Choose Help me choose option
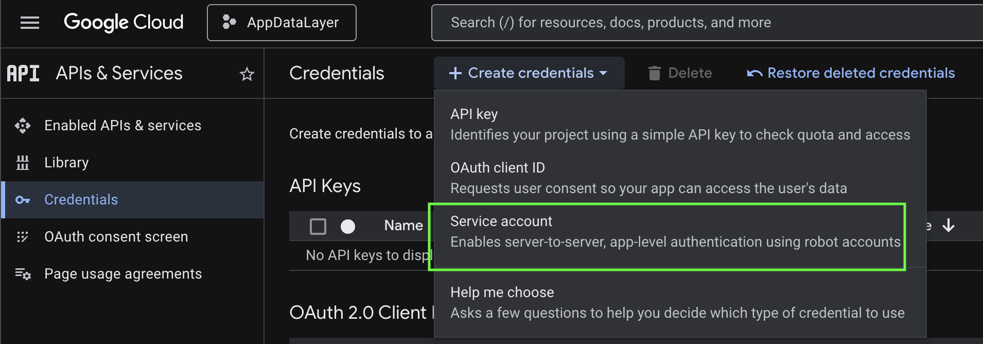Screen dimensions: 983x344 (677, 302)
